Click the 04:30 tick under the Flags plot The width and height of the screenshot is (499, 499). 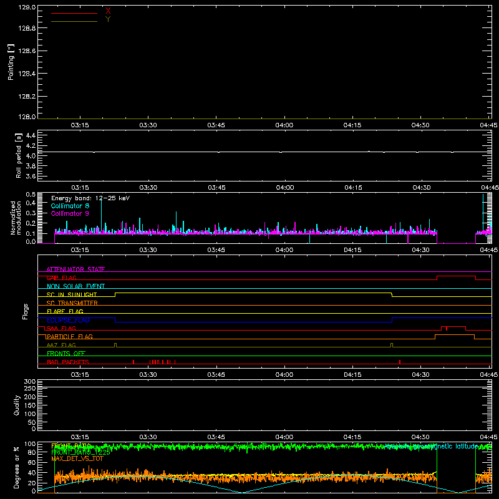tap(420, 375)
